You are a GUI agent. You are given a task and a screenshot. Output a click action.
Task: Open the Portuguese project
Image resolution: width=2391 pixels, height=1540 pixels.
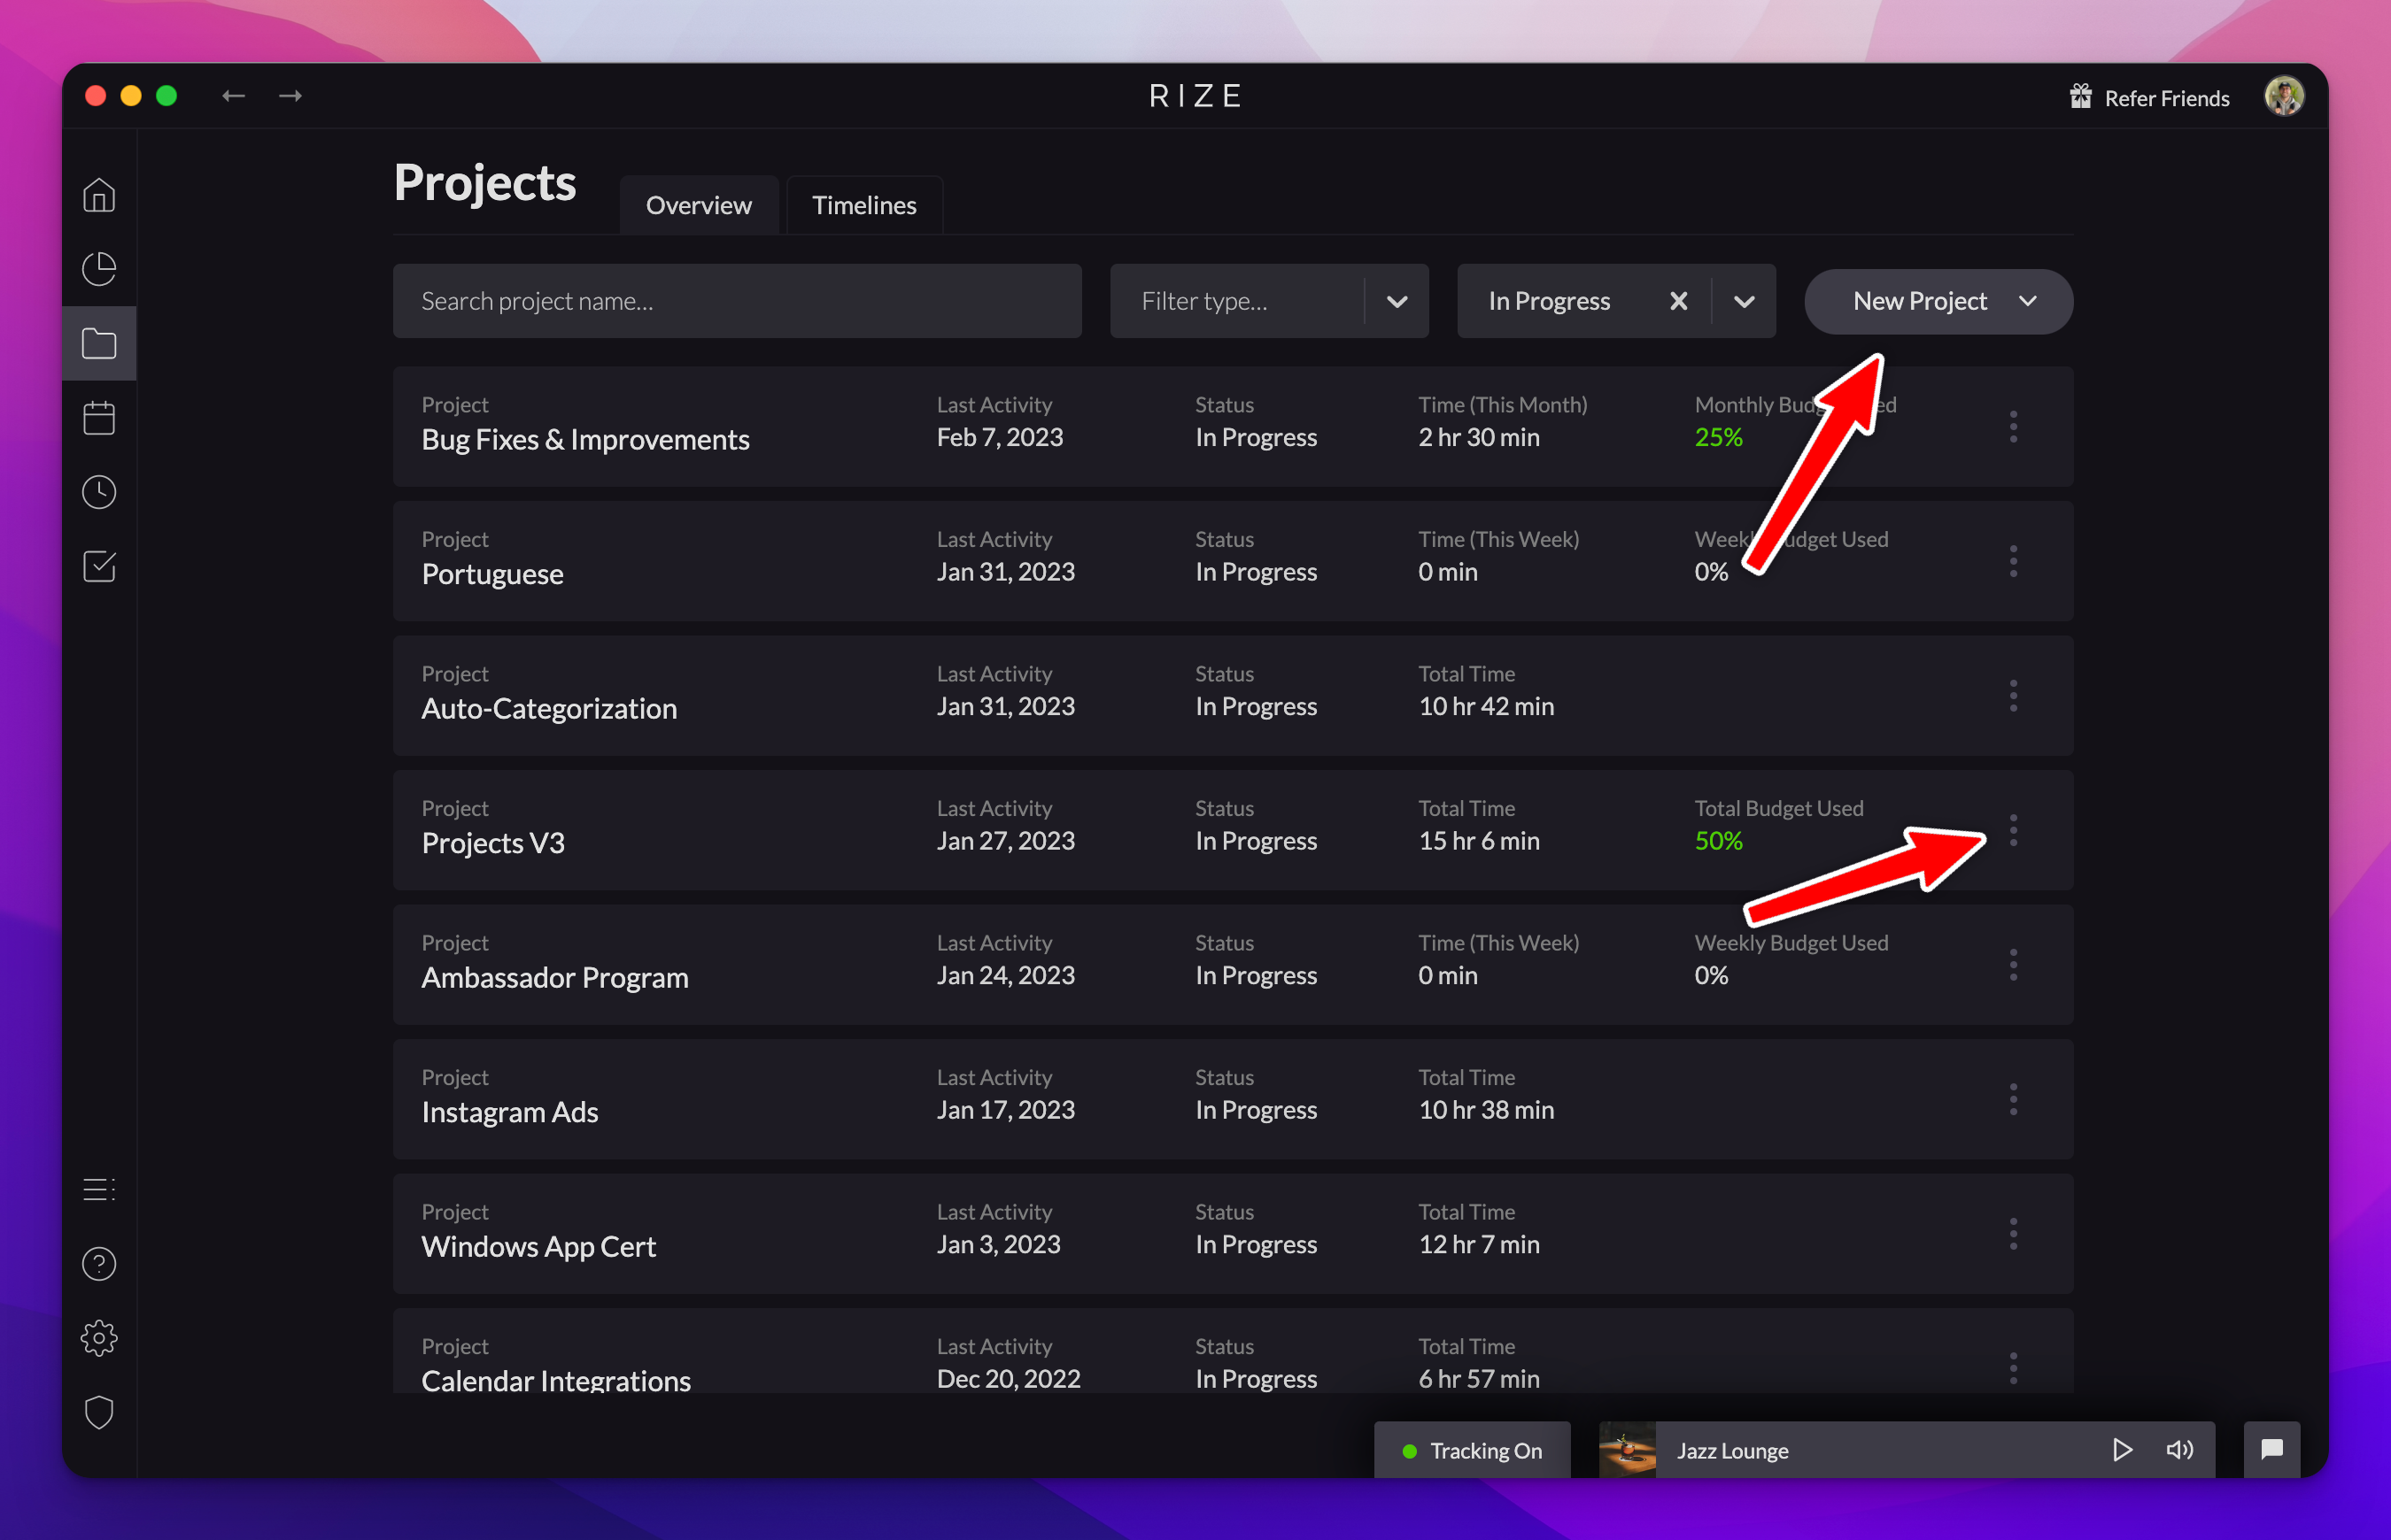coord(492,574)
